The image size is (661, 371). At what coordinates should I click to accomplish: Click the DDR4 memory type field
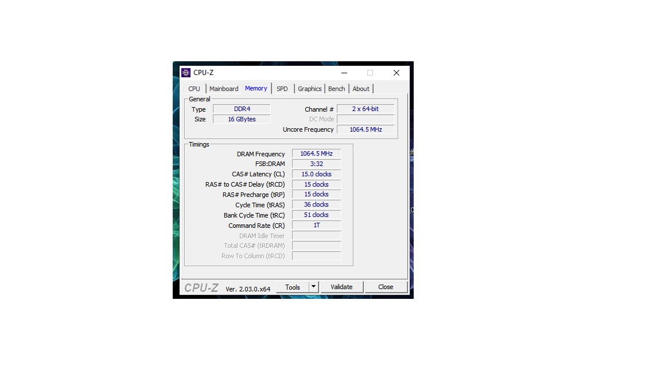click(242, 109)
